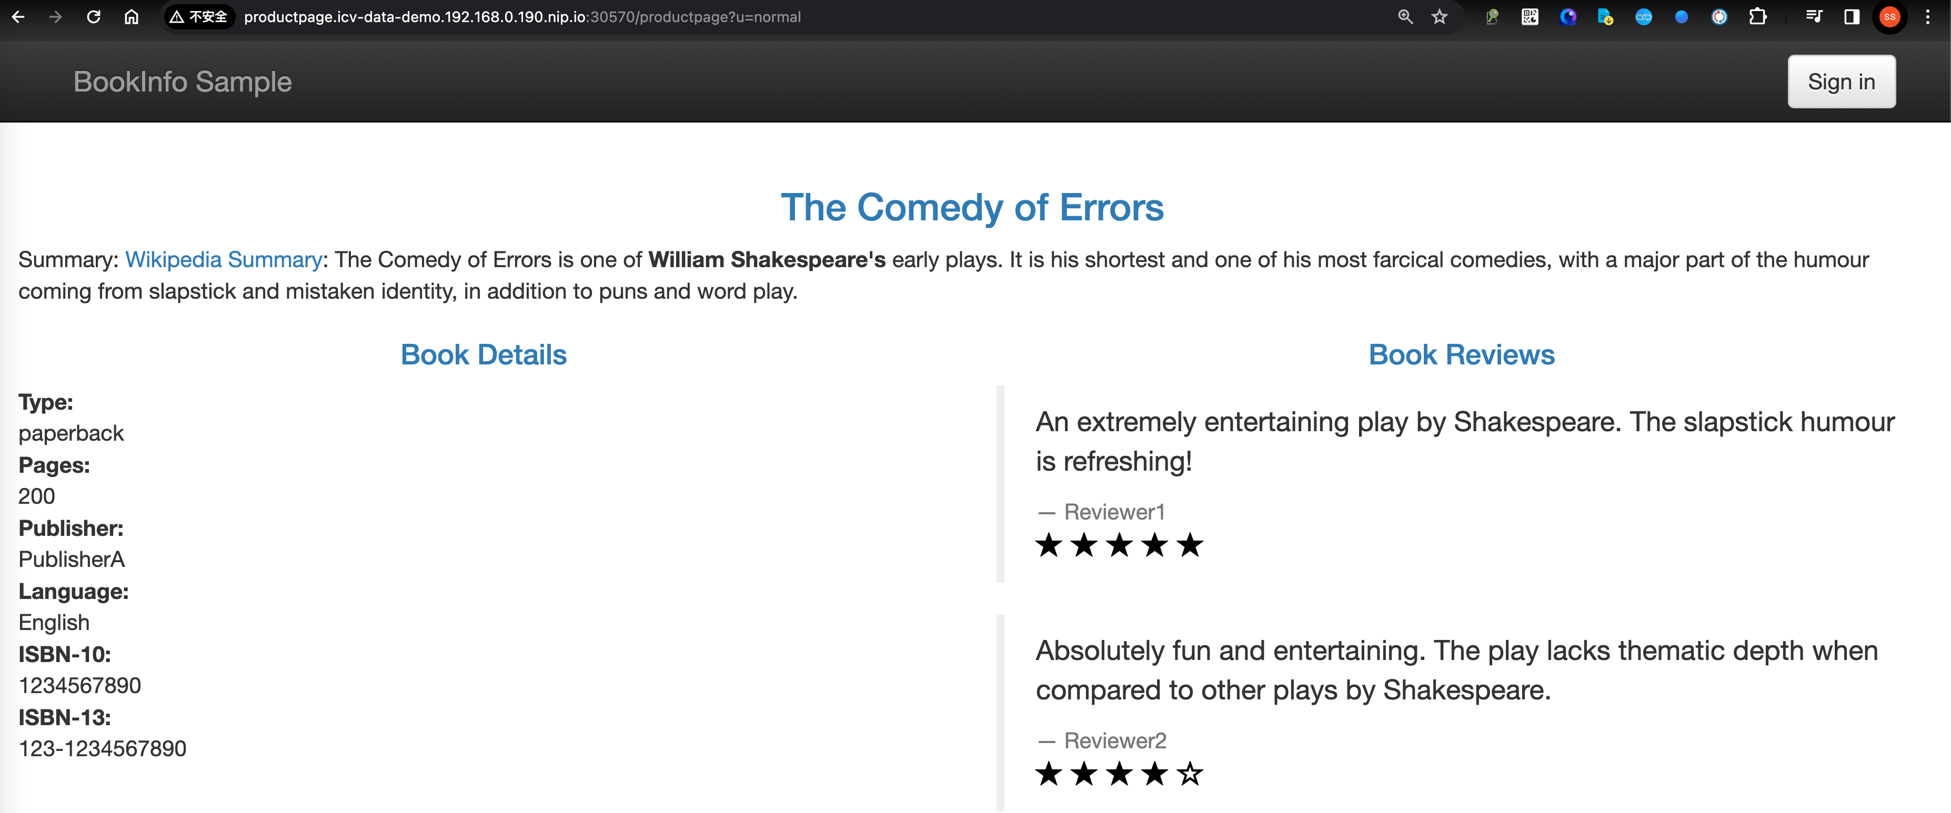Toggle the browser side panel

pyautogui.click(x=1852, y=17)
